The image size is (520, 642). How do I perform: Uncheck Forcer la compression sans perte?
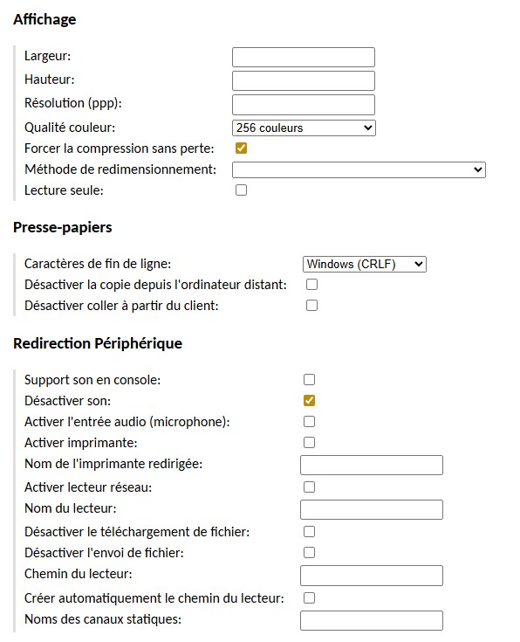(x=241, y=148)
